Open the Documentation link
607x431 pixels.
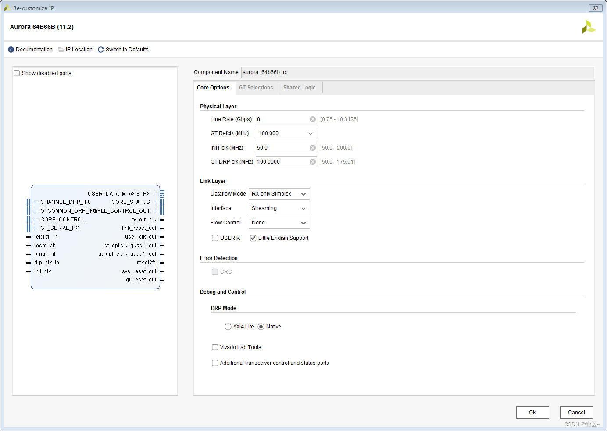pyautogui.click(x=34, y=50)
